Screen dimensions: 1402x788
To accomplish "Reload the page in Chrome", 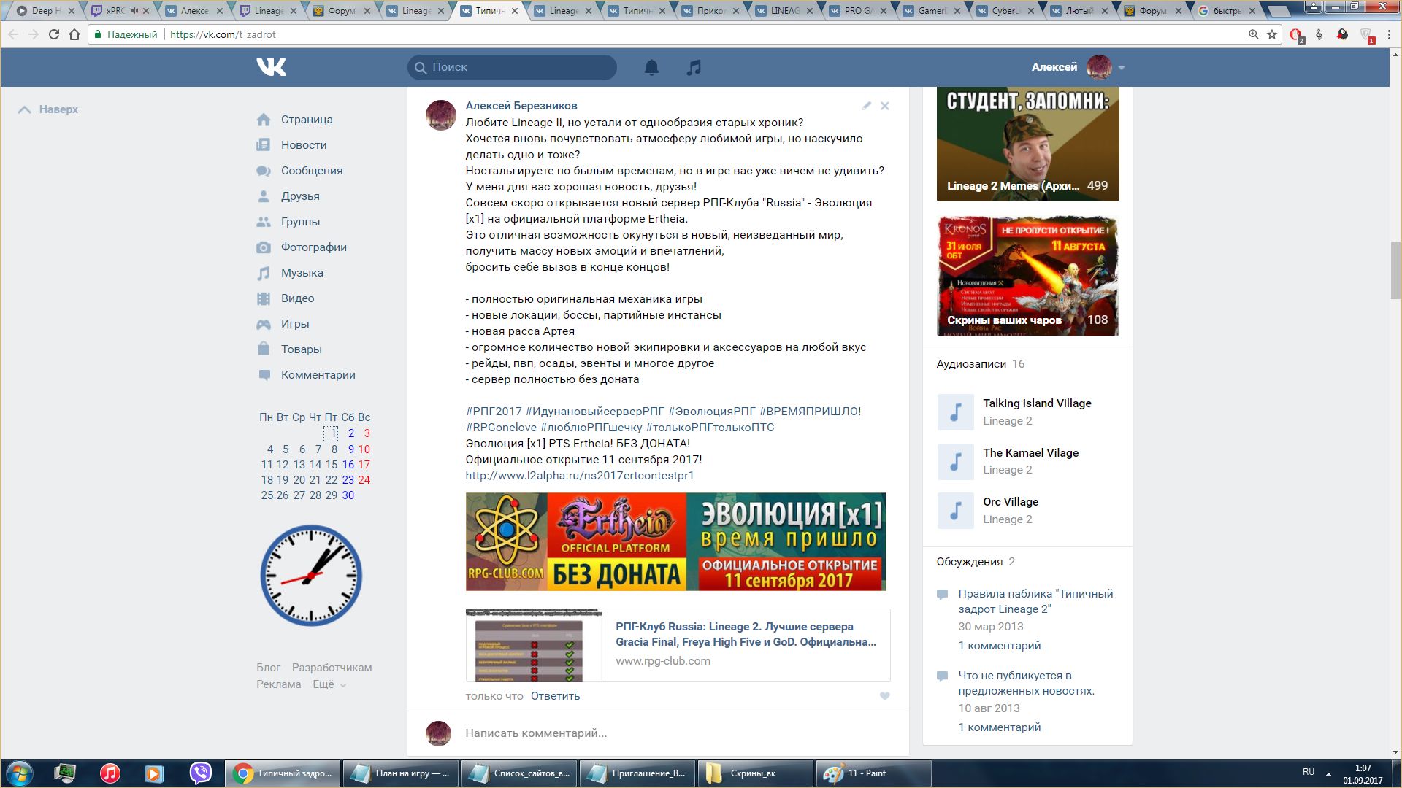I will tap(54, 34).
